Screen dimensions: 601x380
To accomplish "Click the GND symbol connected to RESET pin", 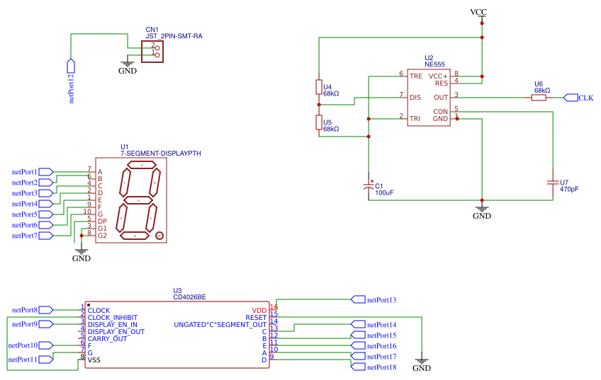I will pos(422,364).
